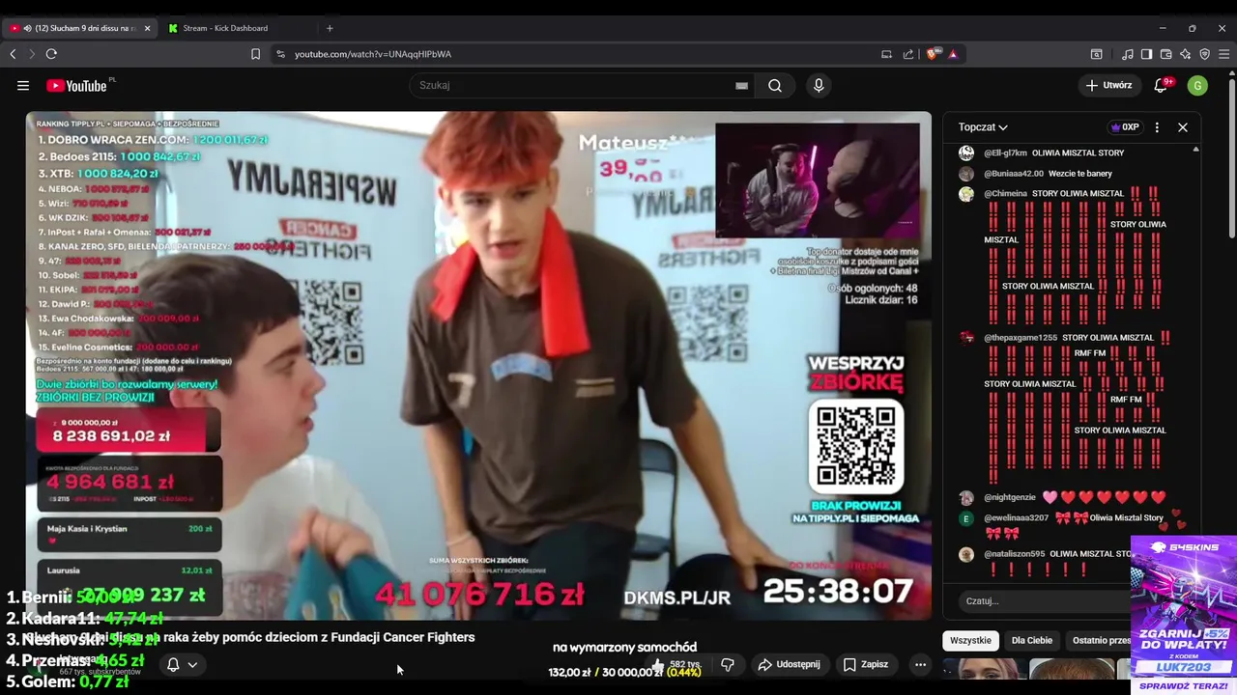Mute the audio icon on the YouTube tab
Screen dimensions: 1237x695
point(27,28)
